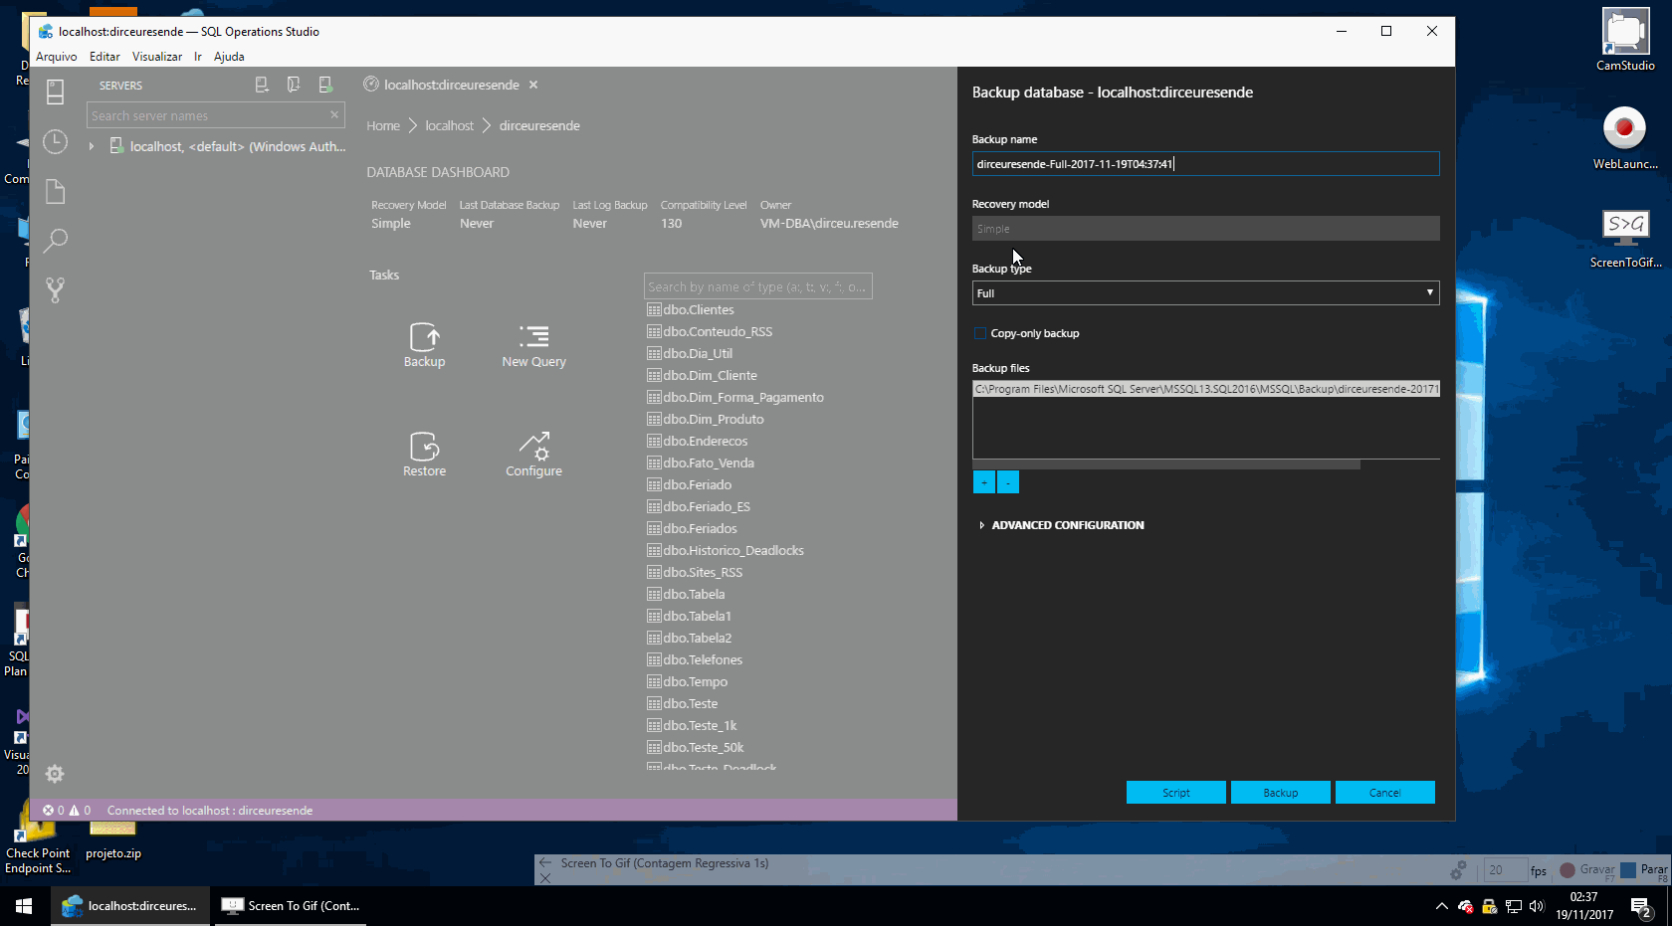This screenshot has width=1672, height=926.
Task: Open the Arquivo menu
Action: tap(56, 57)
